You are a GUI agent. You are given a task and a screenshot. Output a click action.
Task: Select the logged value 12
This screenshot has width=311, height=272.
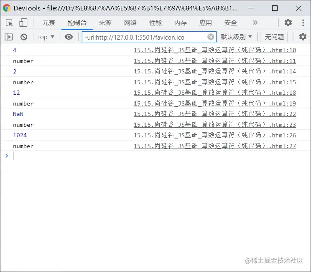coord(16,93)
